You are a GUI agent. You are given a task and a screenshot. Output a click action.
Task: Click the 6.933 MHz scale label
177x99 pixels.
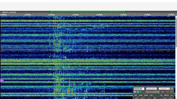76,15
